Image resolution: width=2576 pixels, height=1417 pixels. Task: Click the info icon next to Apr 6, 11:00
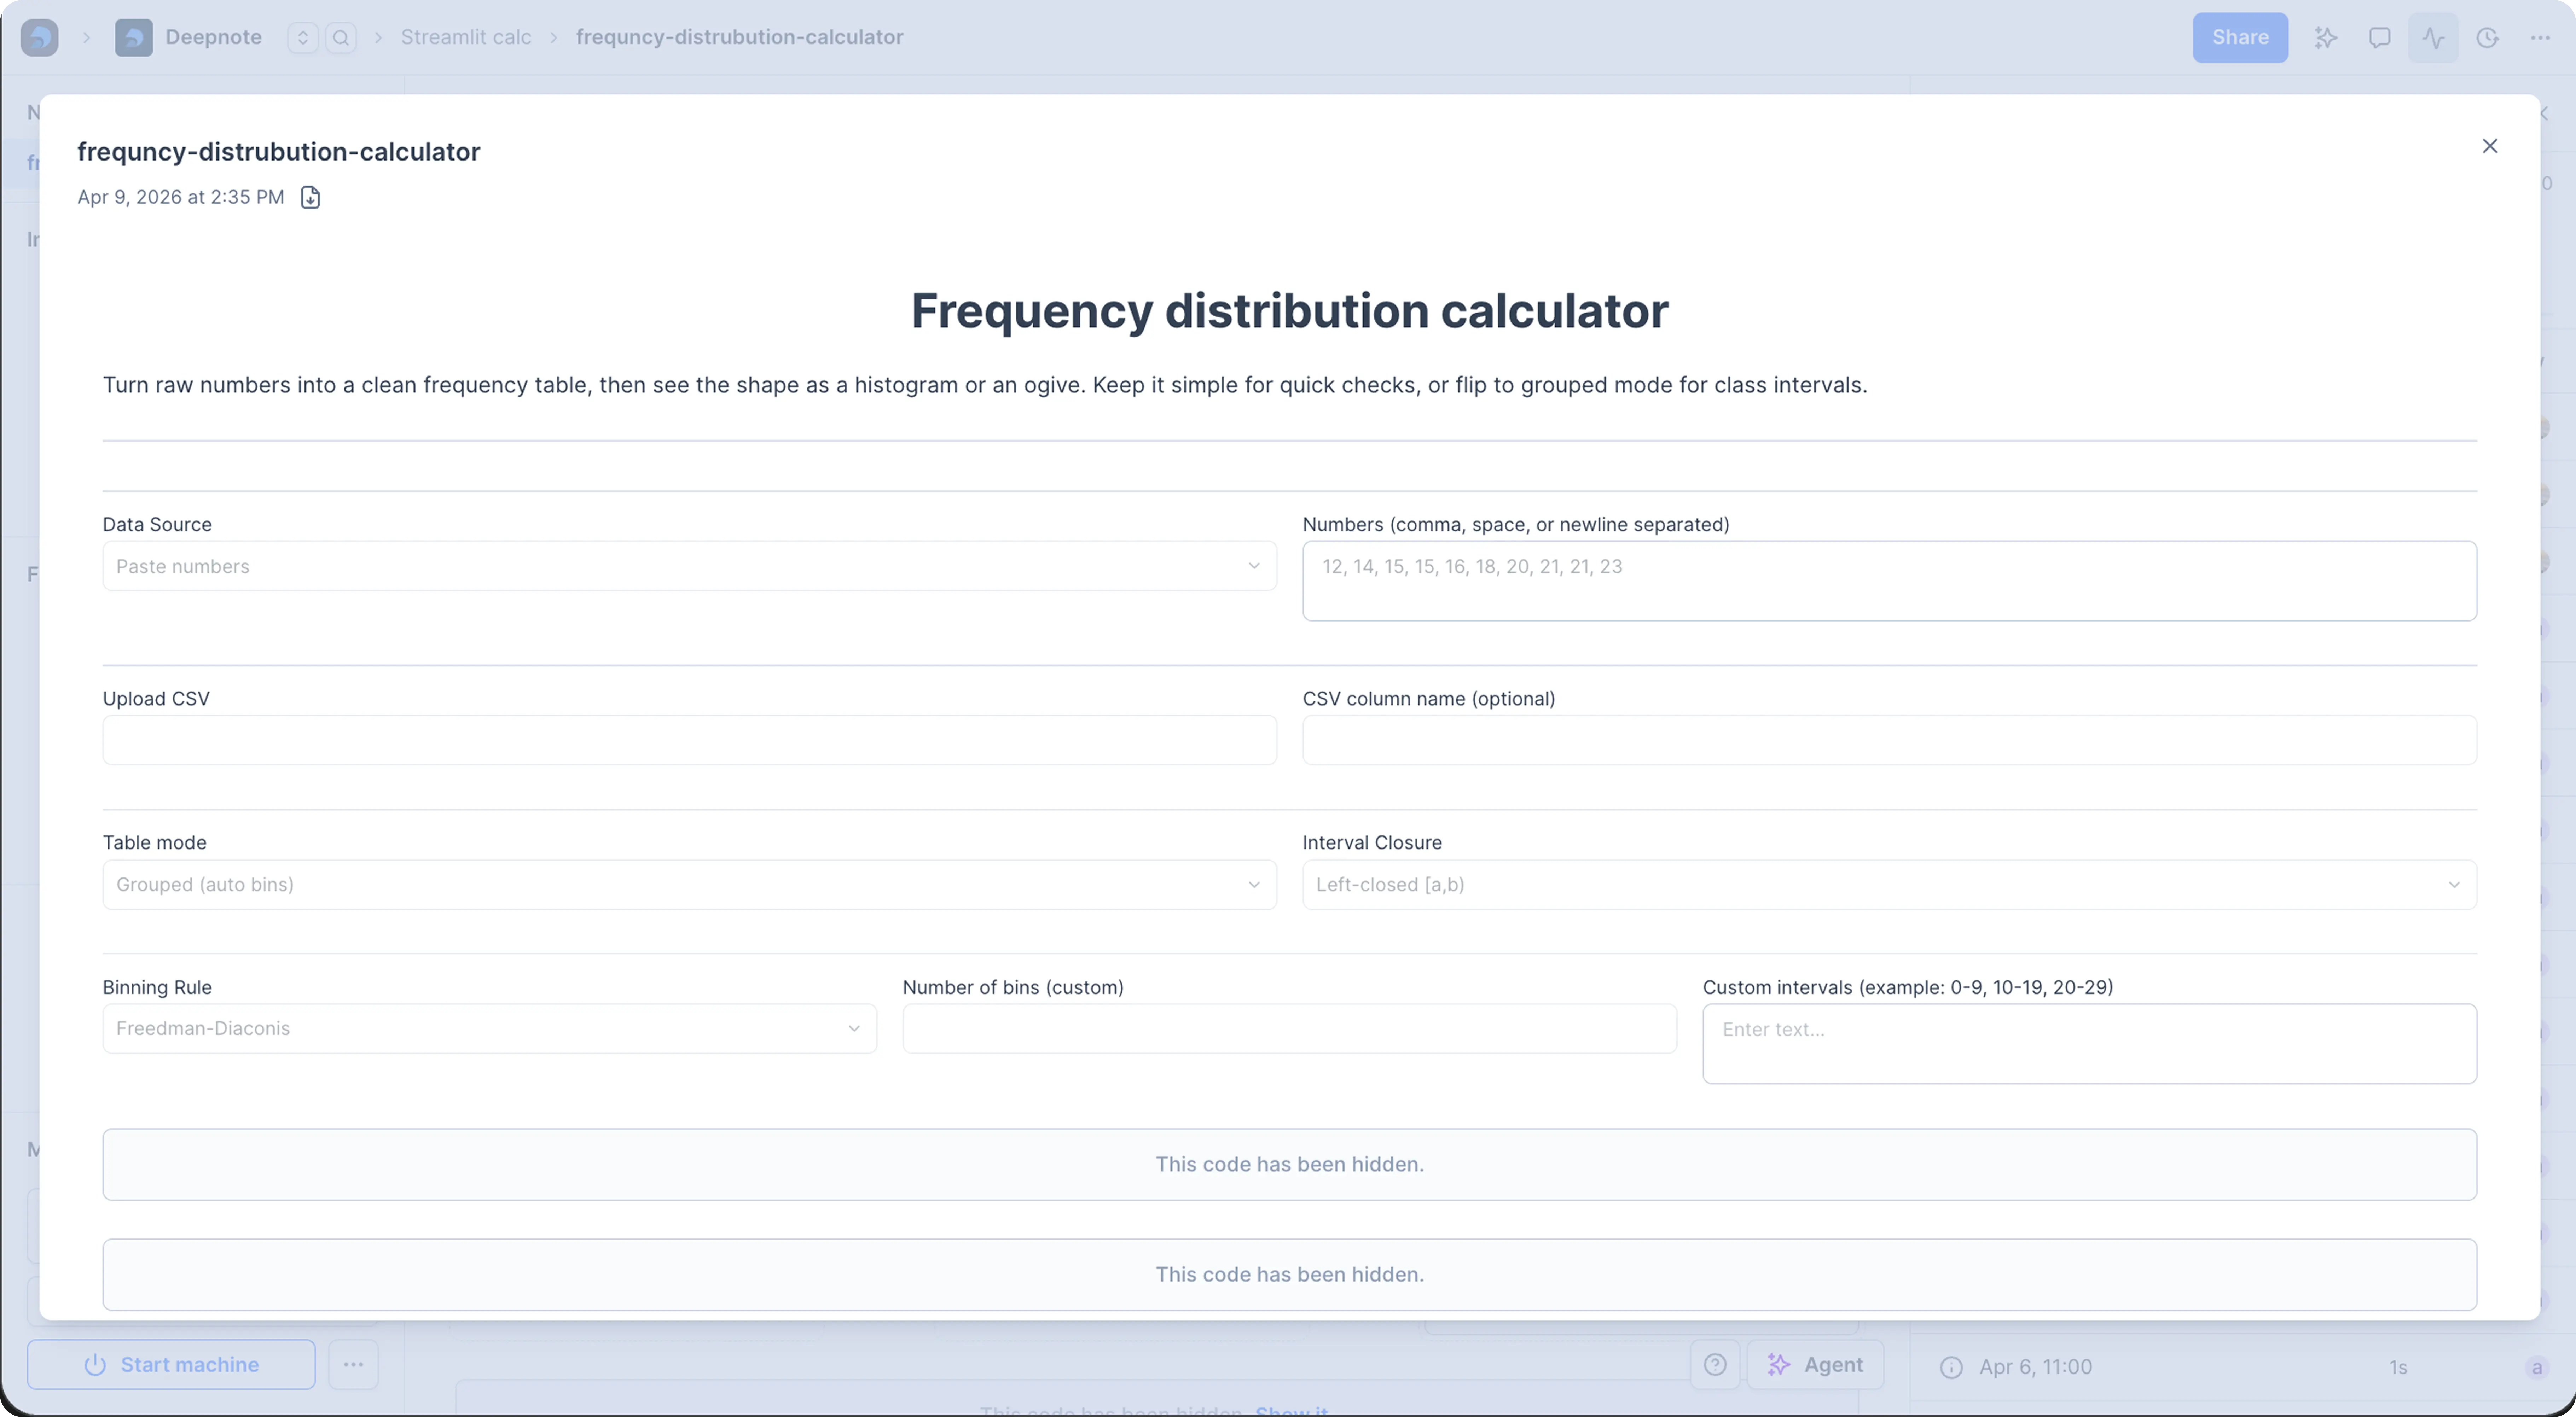click(1951, 1367)
